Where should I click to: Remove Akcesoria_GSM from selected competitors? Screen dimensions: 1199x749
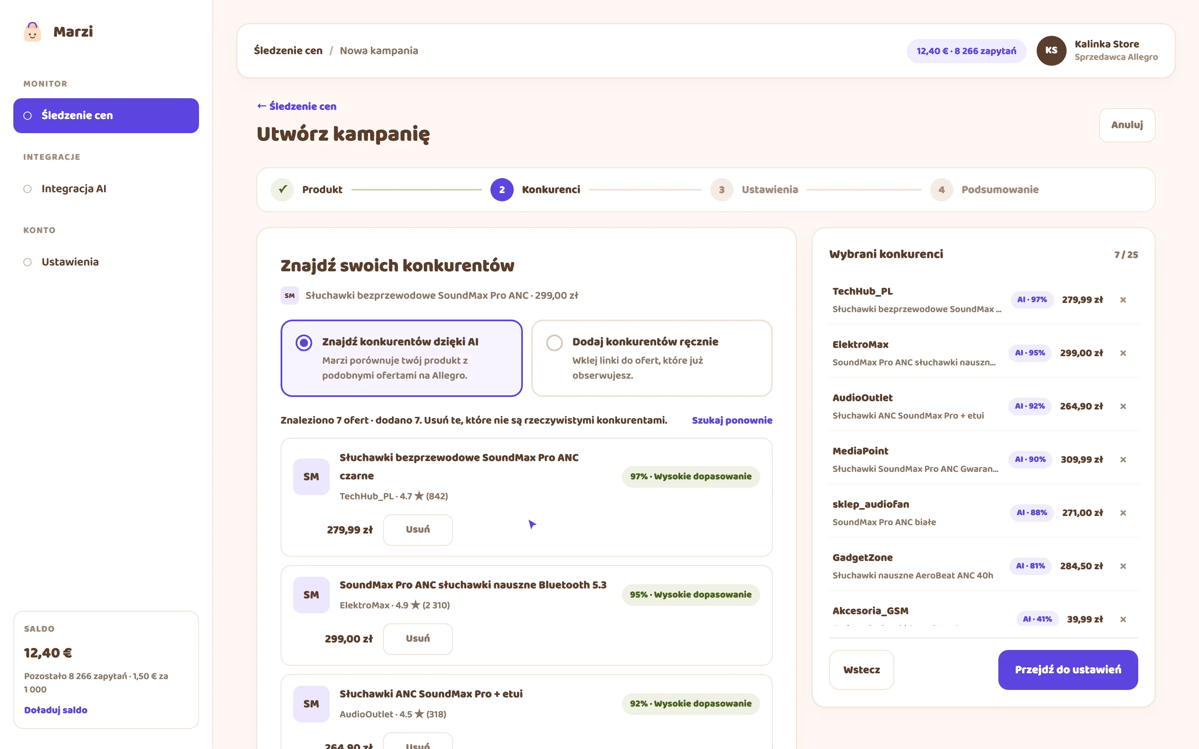pyautogui.click(x=1123, y=619)
